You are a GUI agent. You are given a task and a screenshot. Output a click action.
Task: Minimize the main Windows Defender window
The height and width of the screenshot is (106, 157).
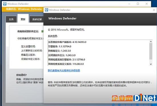tap(129, 4)
